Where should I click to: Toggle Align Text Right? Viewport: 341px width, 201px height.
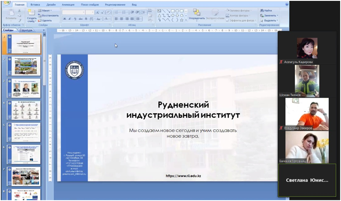127,19
